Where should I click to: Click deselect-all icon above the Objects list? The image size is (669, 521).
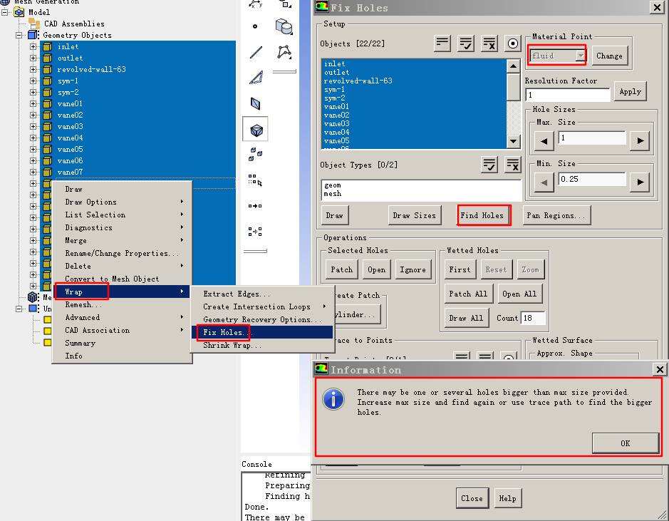coord(489,43)
